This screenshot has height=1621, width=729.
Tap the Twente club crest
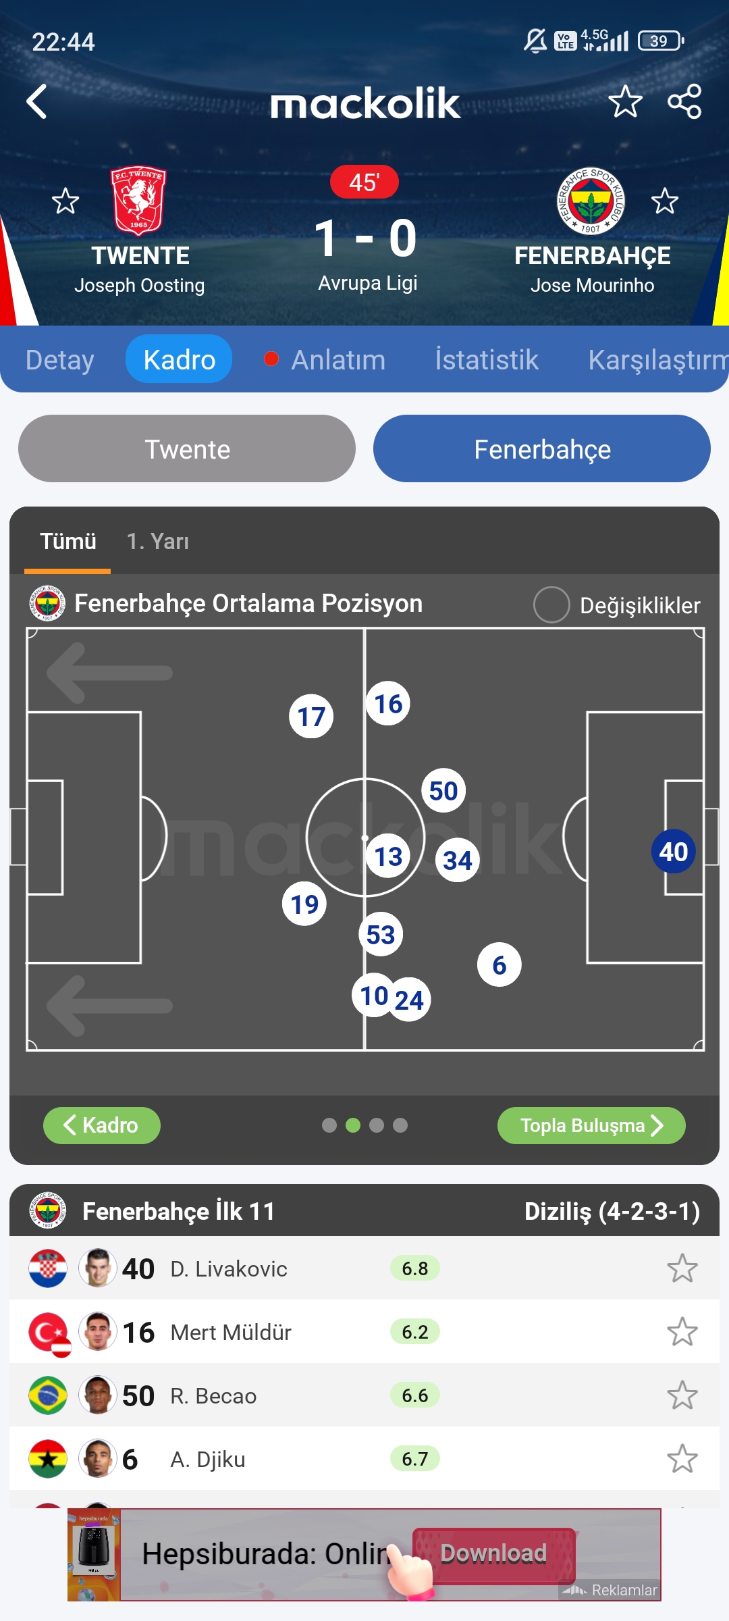[139, 201]
